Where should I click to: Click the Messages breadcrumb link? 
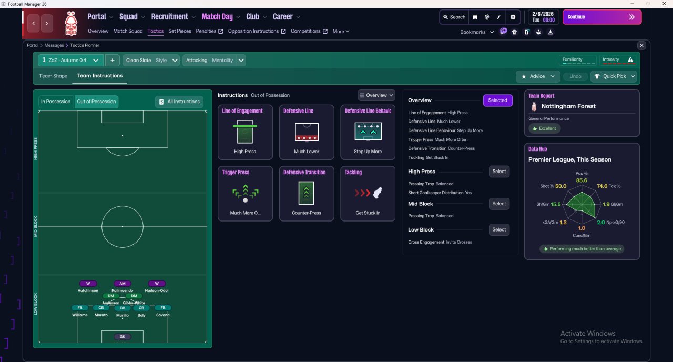point(54,45)
